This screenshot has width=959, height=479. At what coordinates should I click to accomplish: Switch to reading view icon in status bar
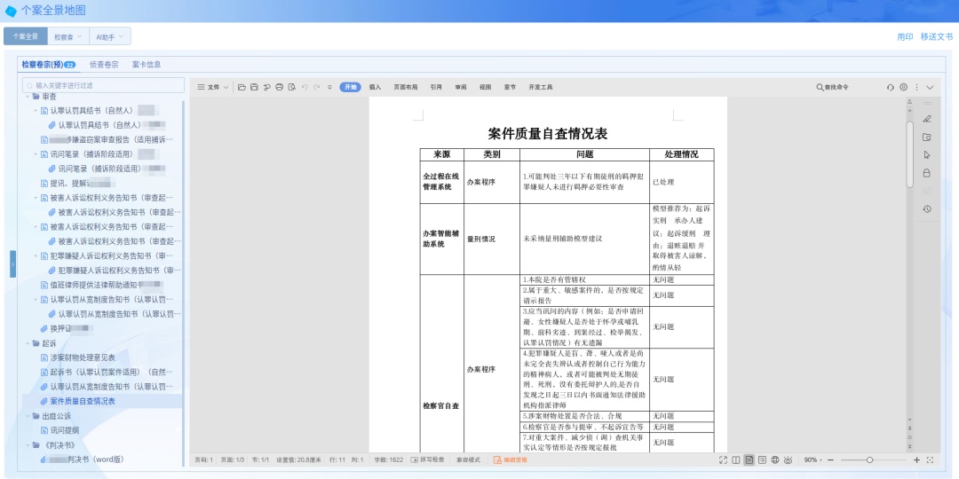pyautogui.click(x=736, y=460)
